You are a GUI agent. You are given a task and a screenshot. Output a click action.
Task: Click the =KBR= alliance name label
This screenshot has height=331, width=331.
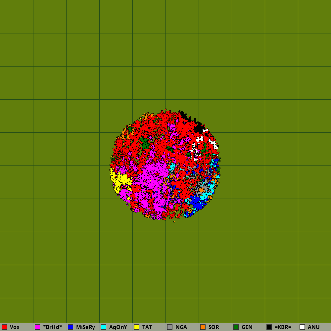pos(283,327)
